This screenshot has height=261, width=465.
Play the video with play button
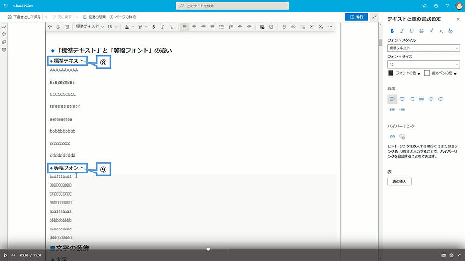point(5,255)
